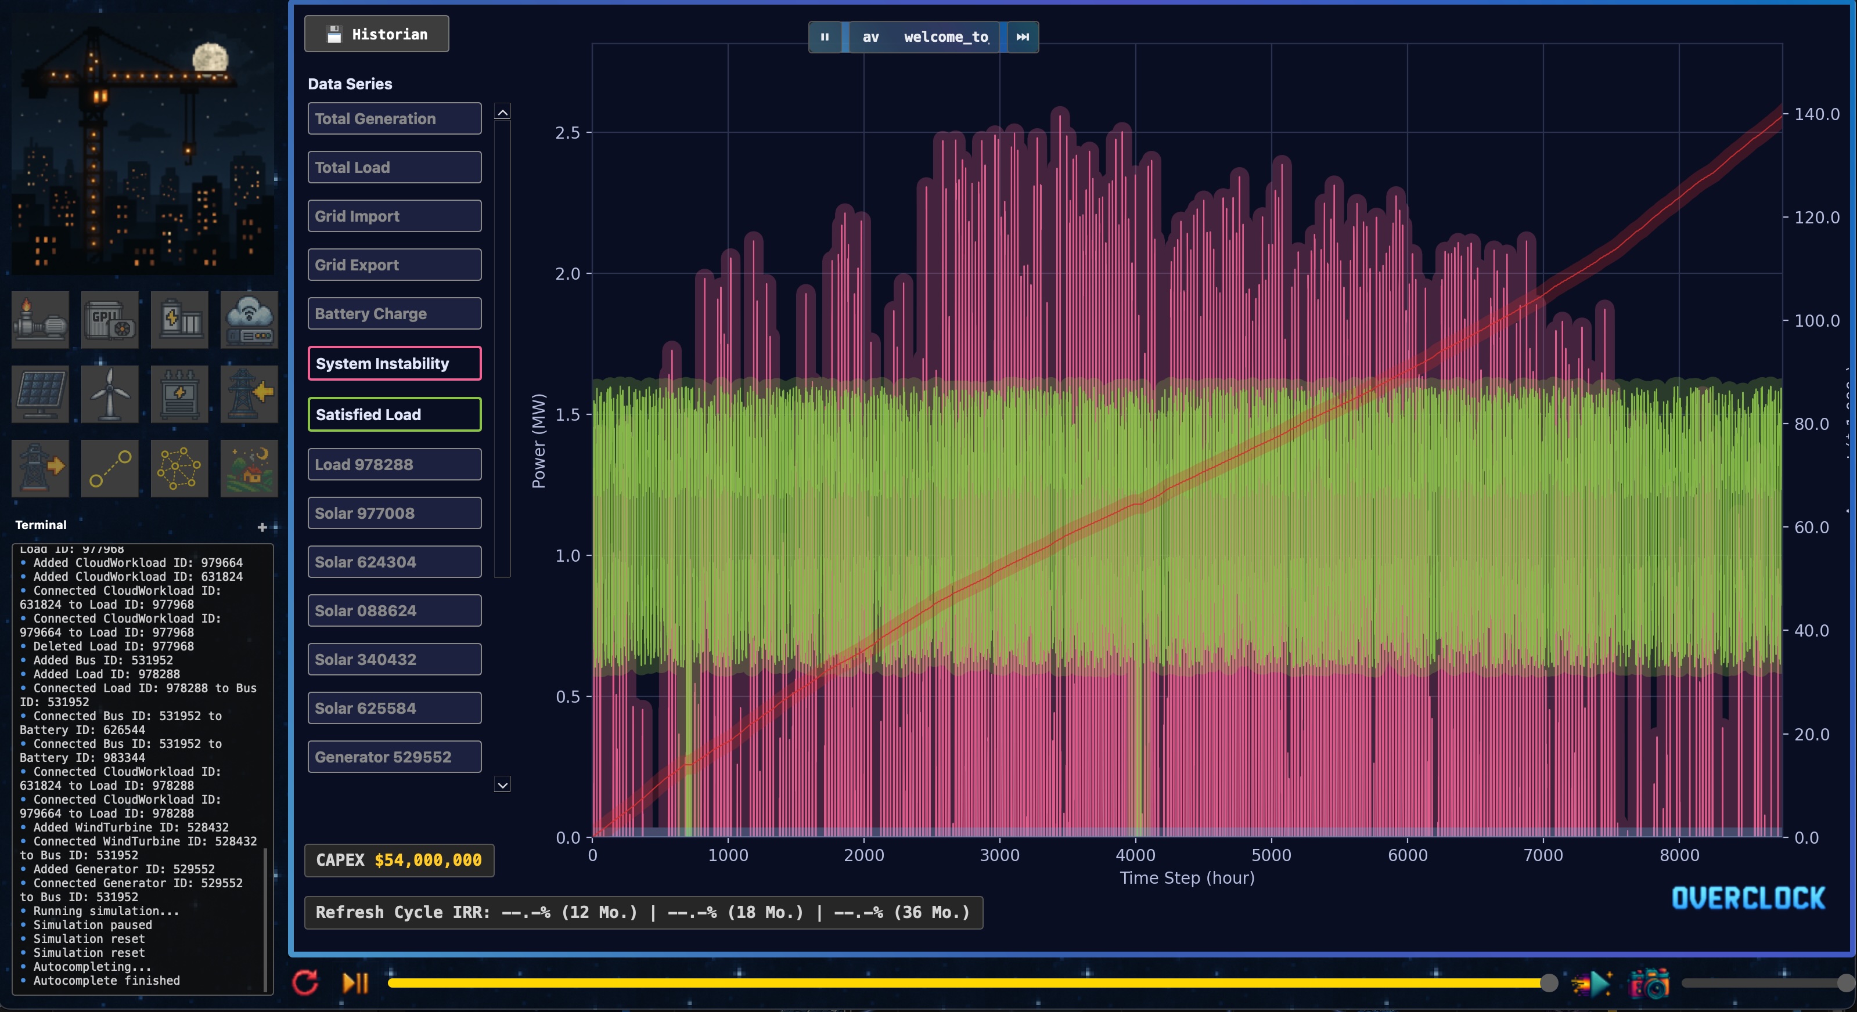The height and width of the screenshot is (1012, 1857).
Task: Pause the welcome_to simulation playback
Action: point(825,37)
